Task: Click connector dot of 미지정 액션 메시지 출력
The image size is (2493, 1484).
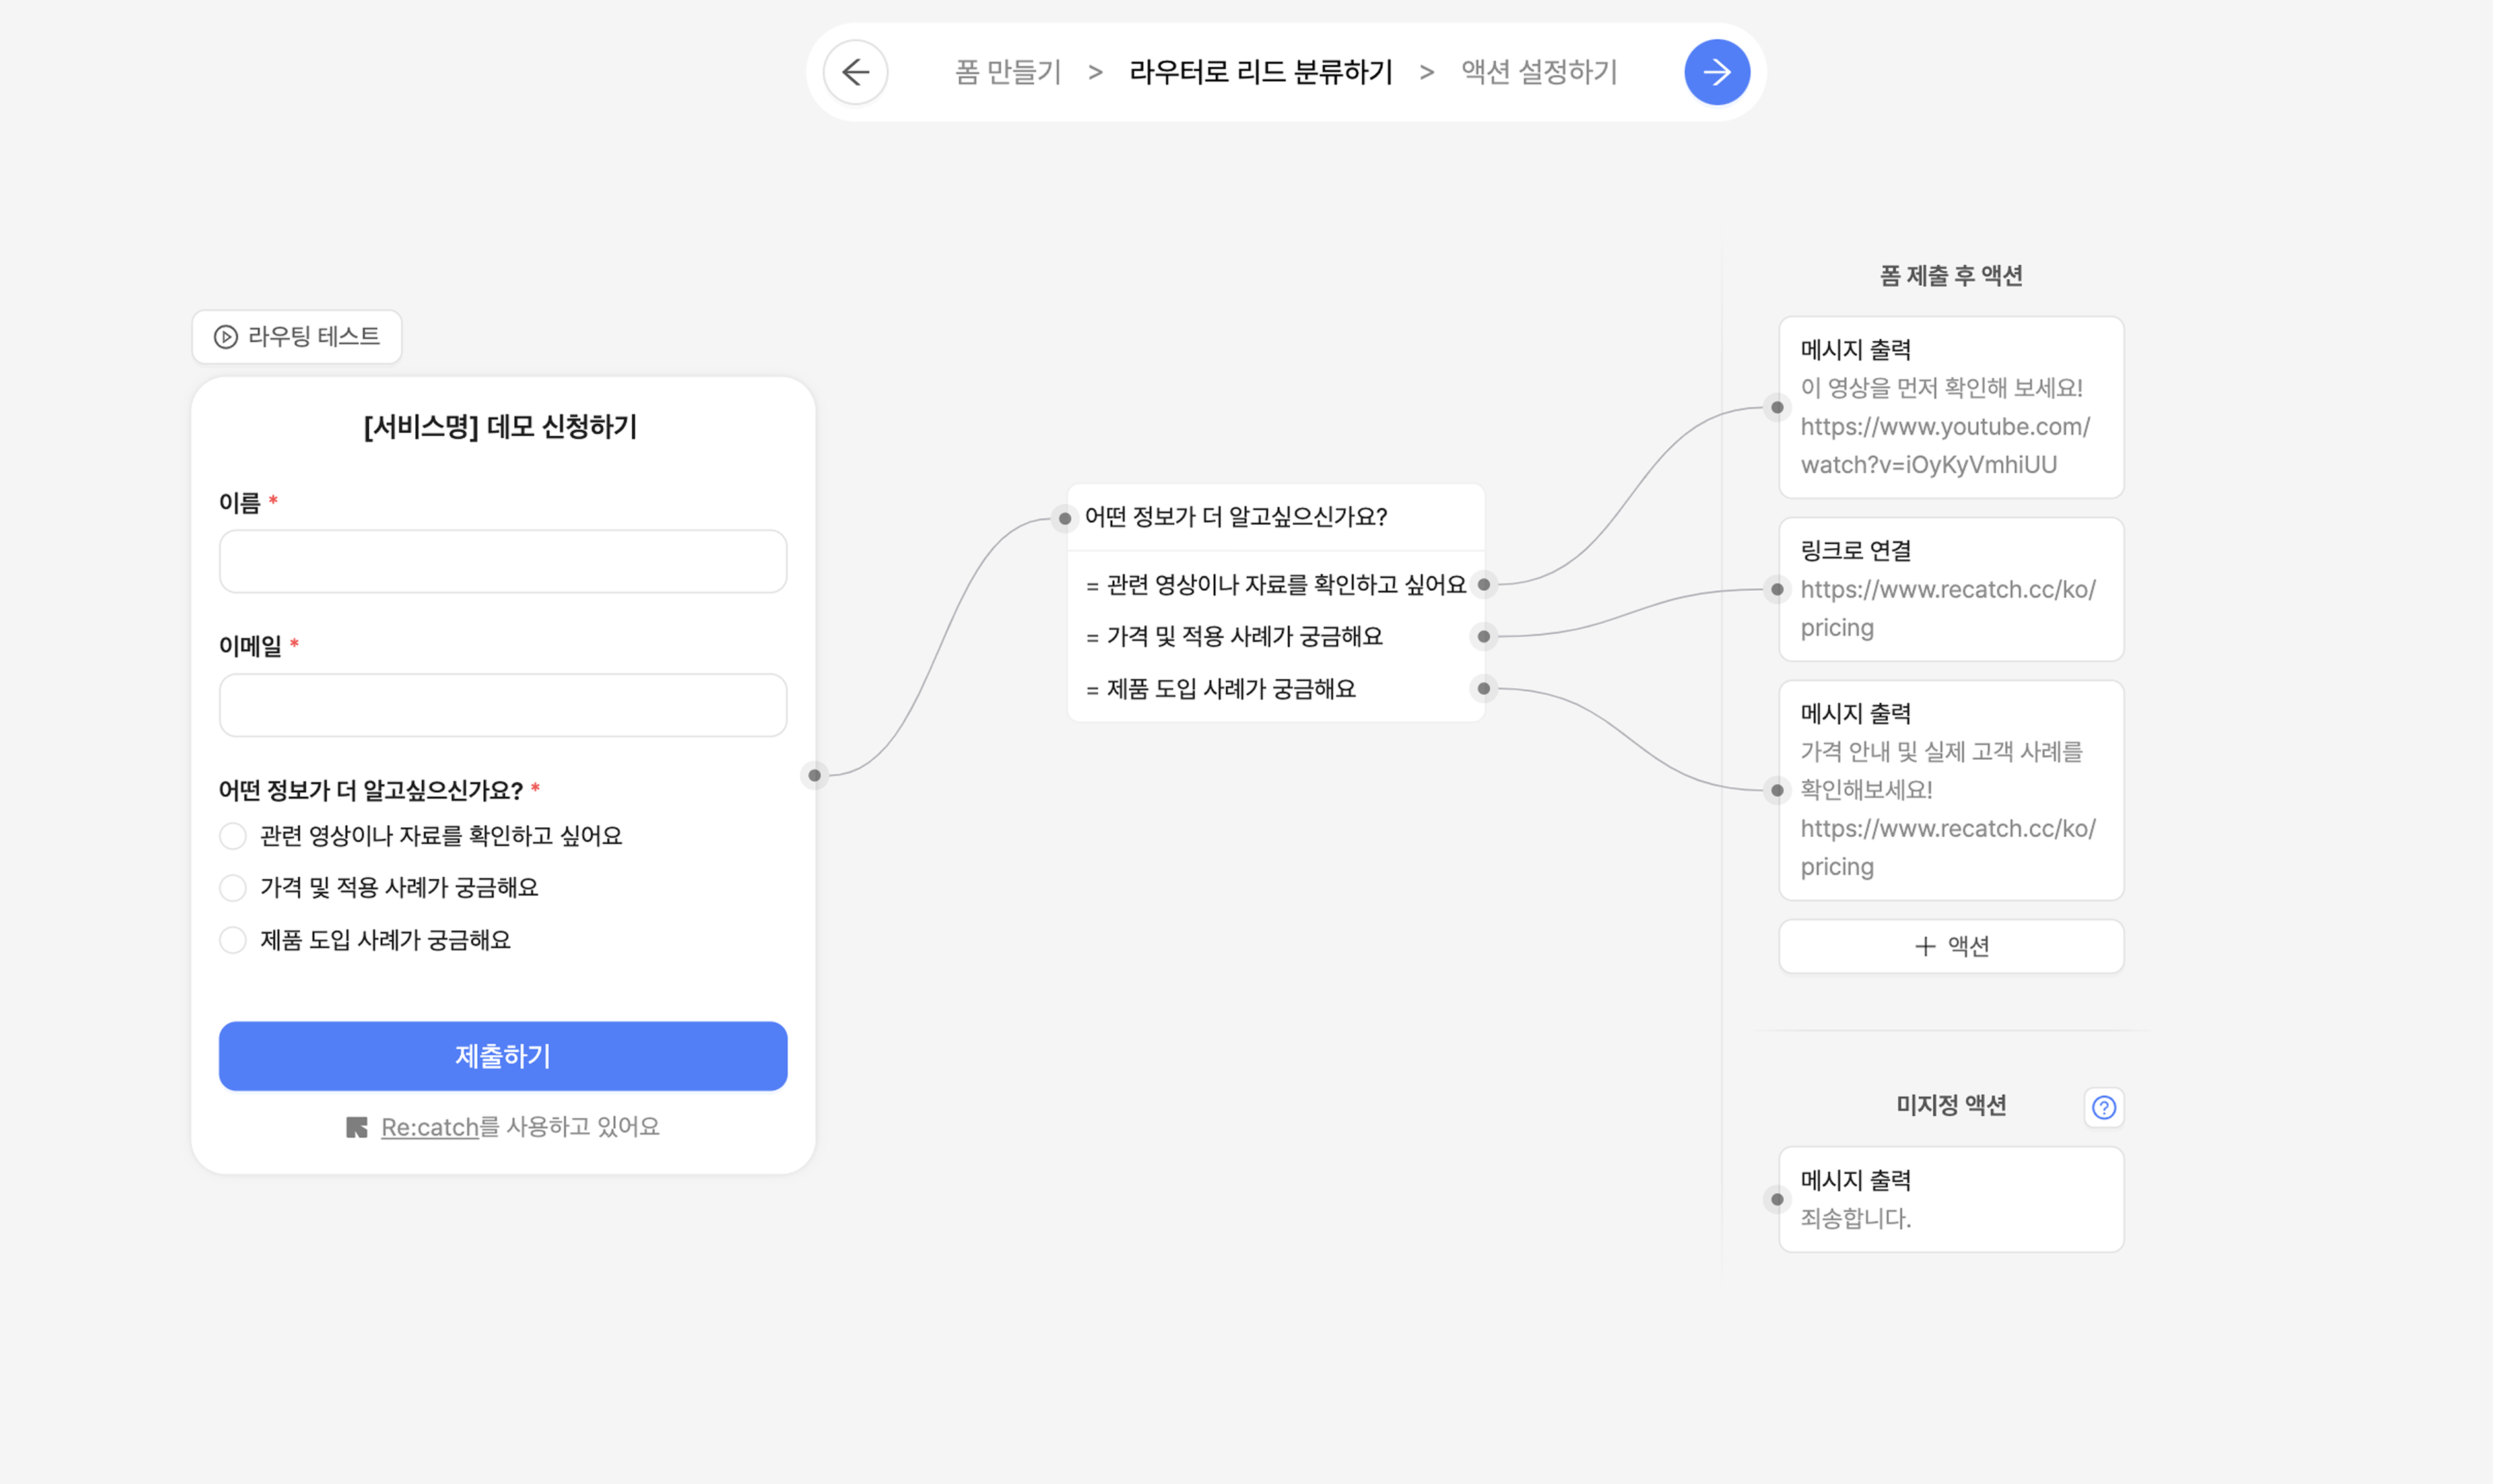Action: (1777, 1199)
